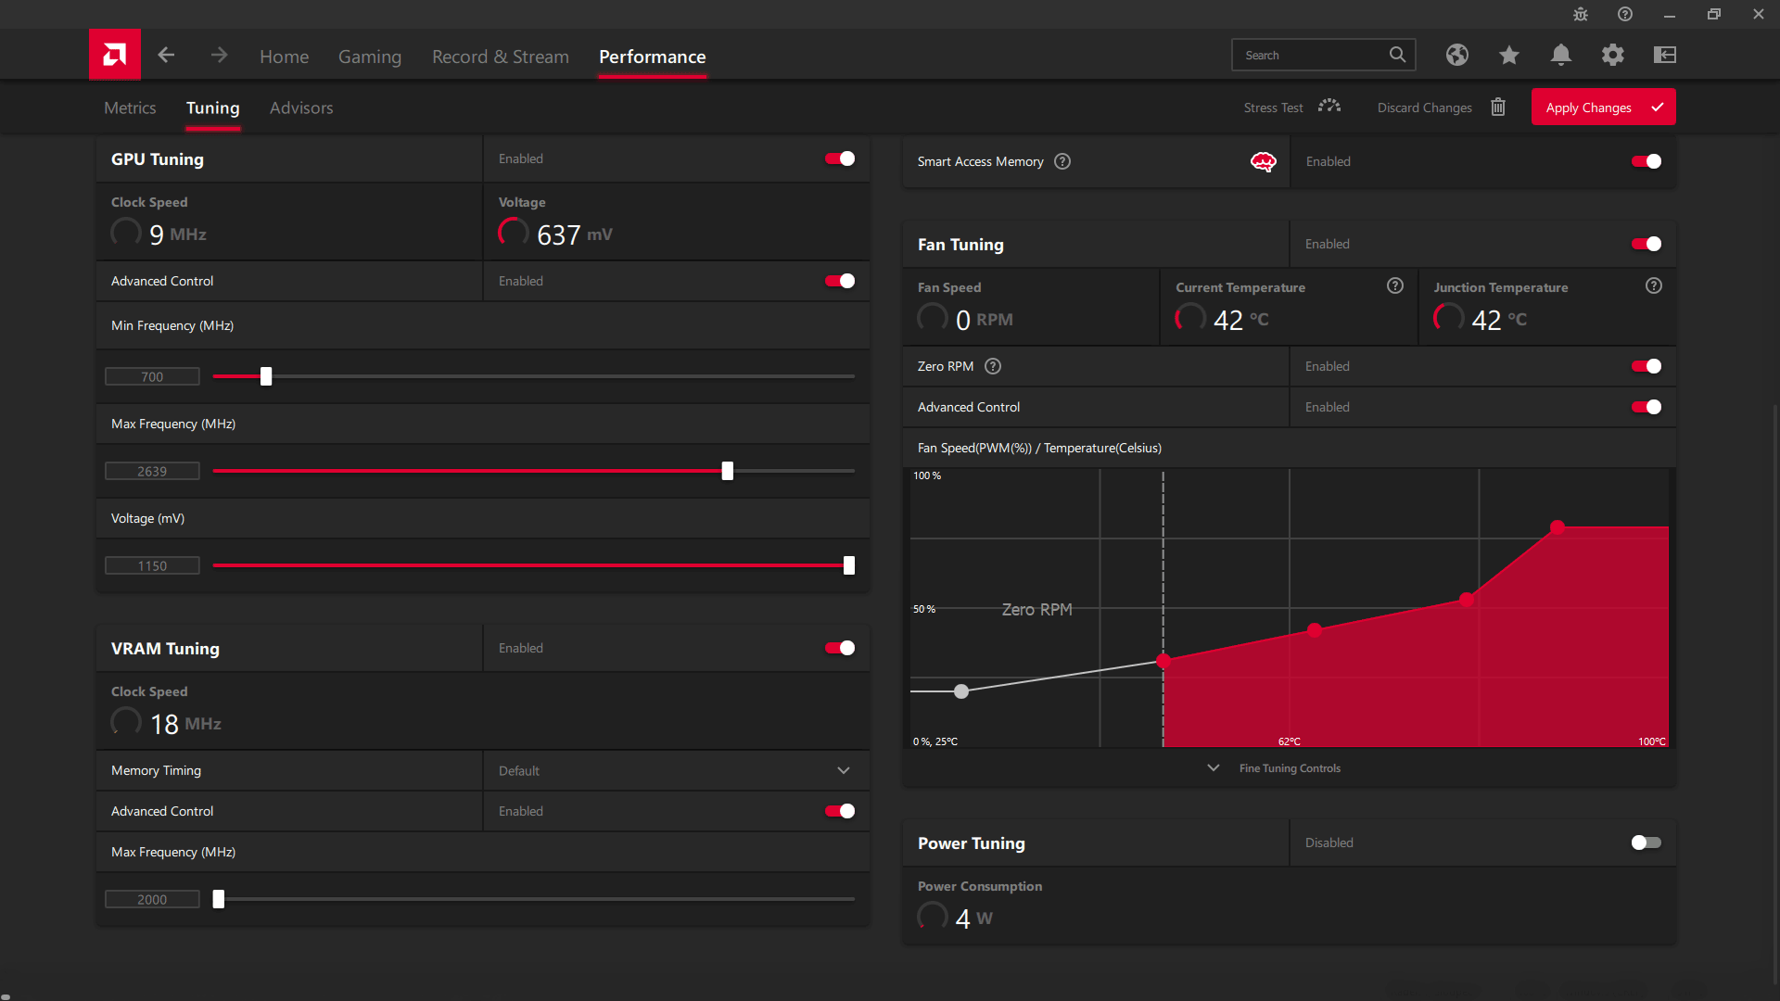The image size is (1780, 1001).
Task: Go forward with the right arrow icon
Action: [x=219, y=56]
